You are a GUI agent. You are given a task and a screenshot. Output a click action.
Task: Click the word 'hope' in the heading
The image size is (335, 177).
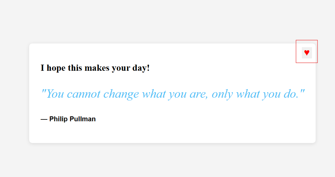[x=56, y=68]
